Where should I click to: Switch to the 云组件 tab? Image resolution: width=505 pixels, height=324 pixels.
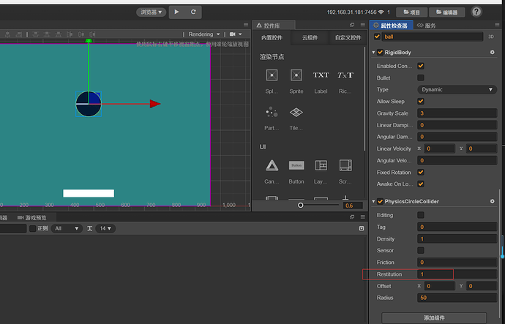tap(310, 37)
